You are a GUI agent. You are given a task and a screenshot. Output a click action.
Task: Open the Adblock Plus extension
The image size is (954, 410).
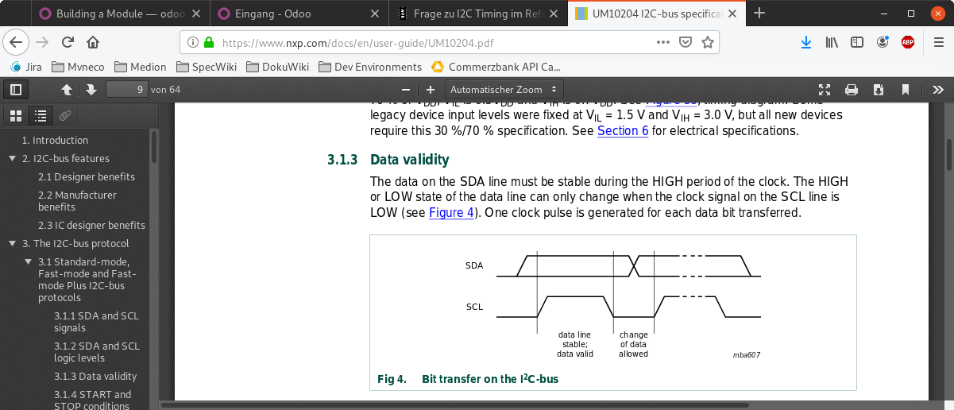pyautogui.click(x=908, y=42)
